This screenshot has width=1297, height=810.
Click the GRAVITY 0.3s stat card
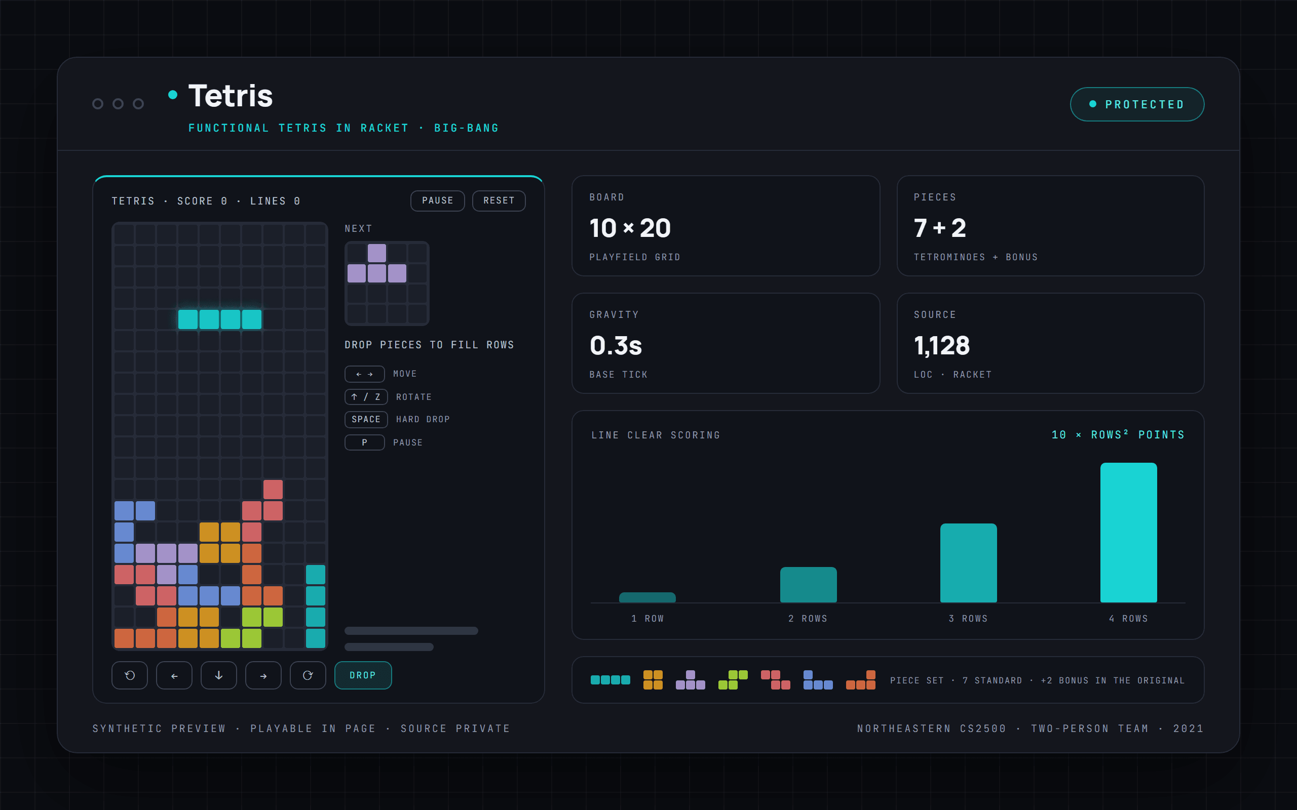click(x=726, y=343)
